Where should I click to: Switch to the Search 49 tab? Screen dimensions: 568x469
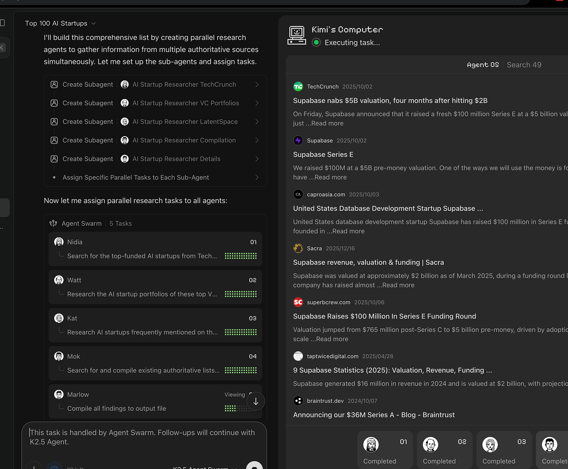click(524, 65)
